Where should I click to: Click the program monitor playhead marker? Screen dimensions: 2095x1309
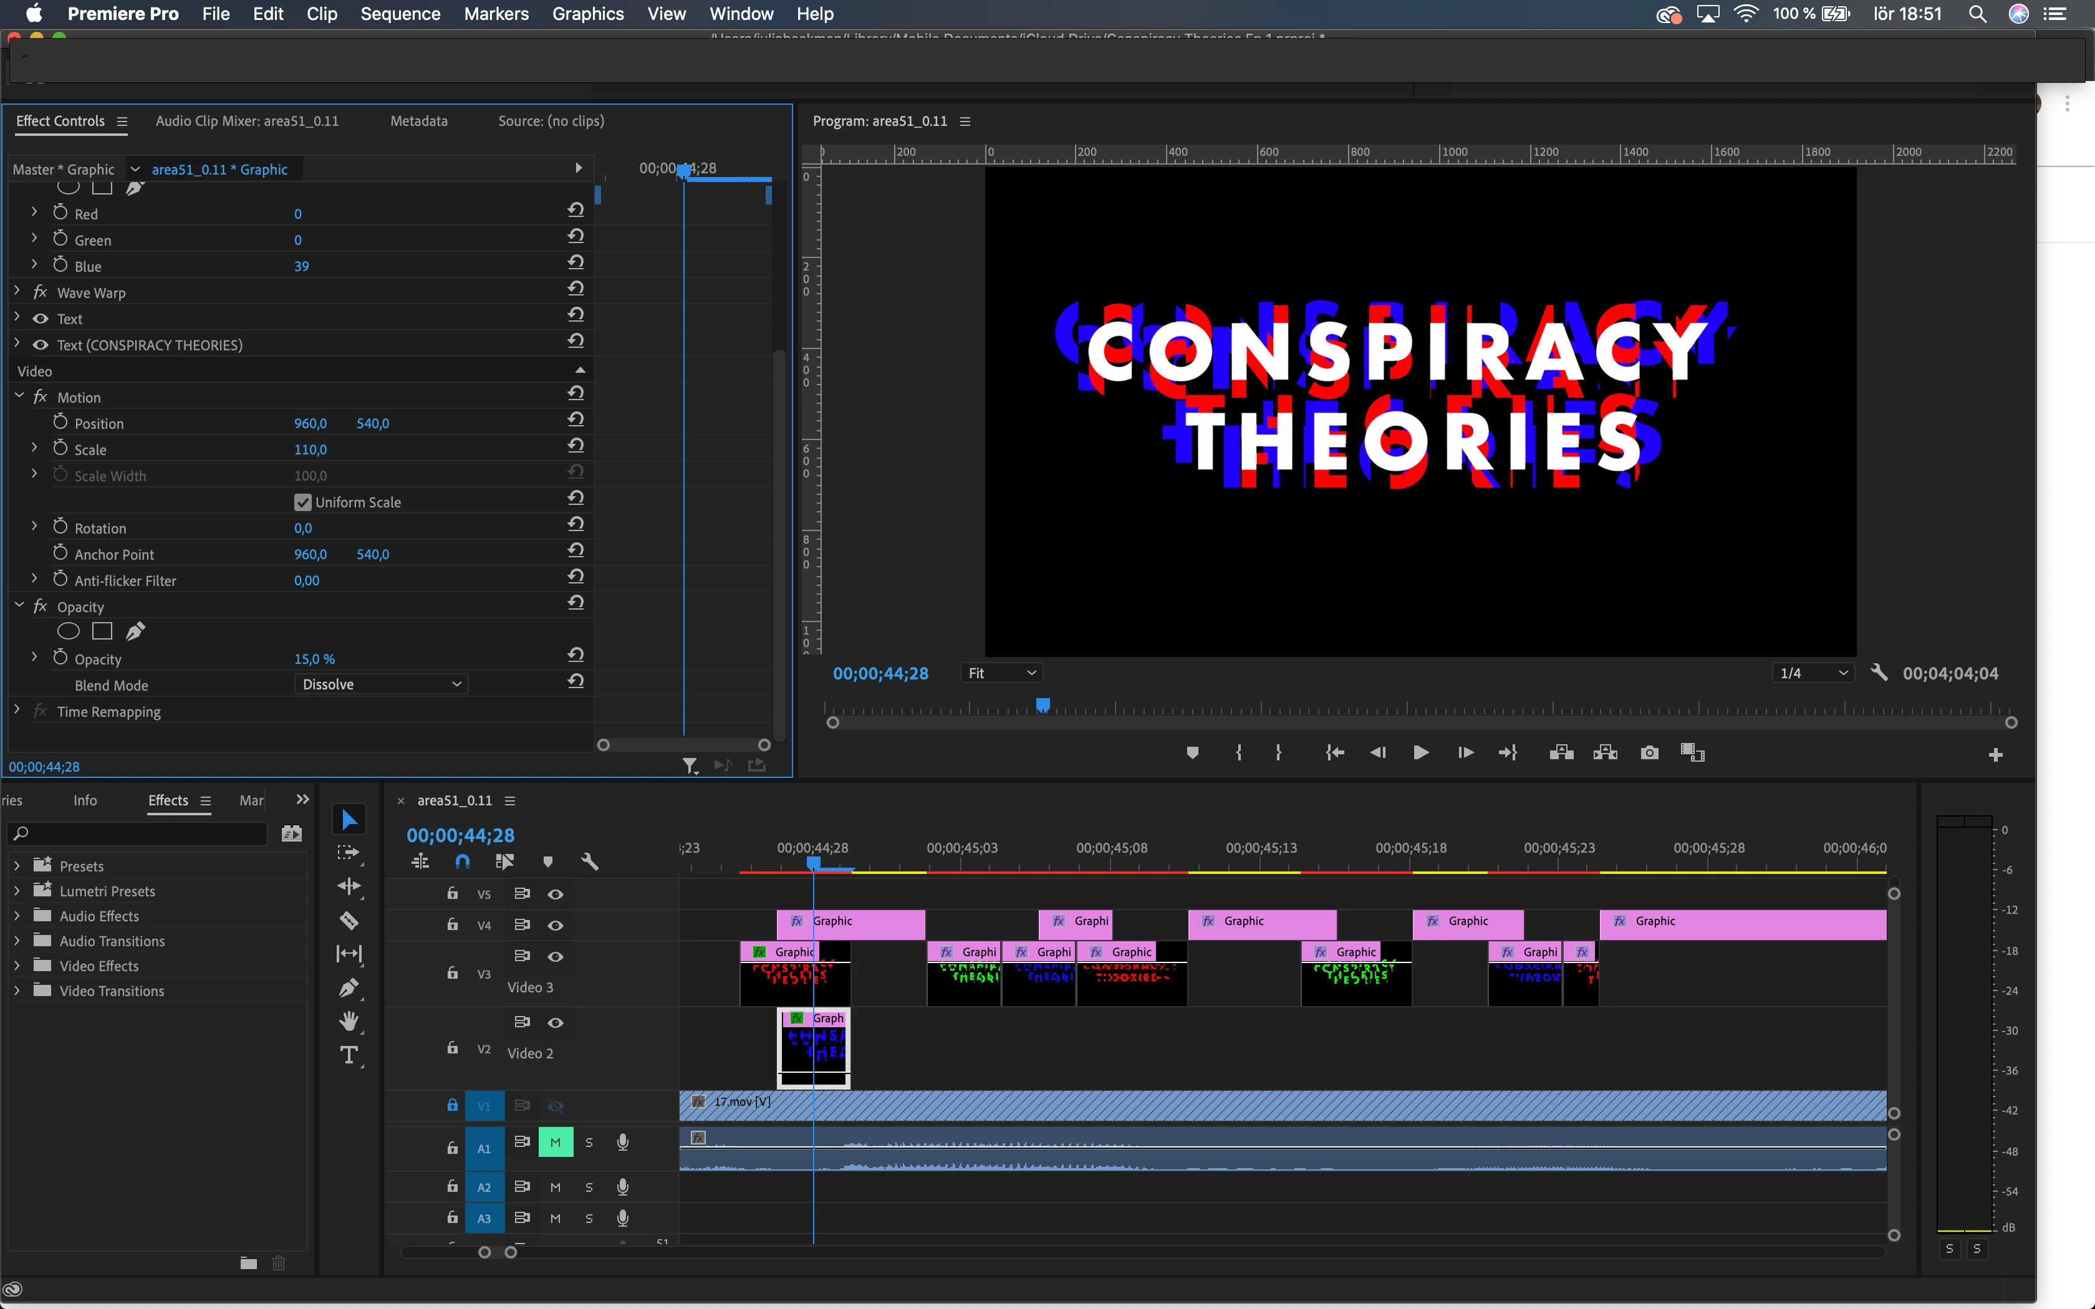click(1043, 705)
